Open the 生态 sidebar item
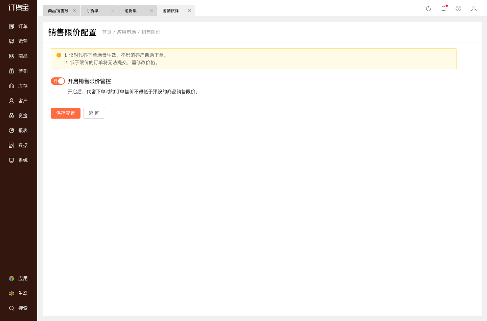 click(18, 293)
